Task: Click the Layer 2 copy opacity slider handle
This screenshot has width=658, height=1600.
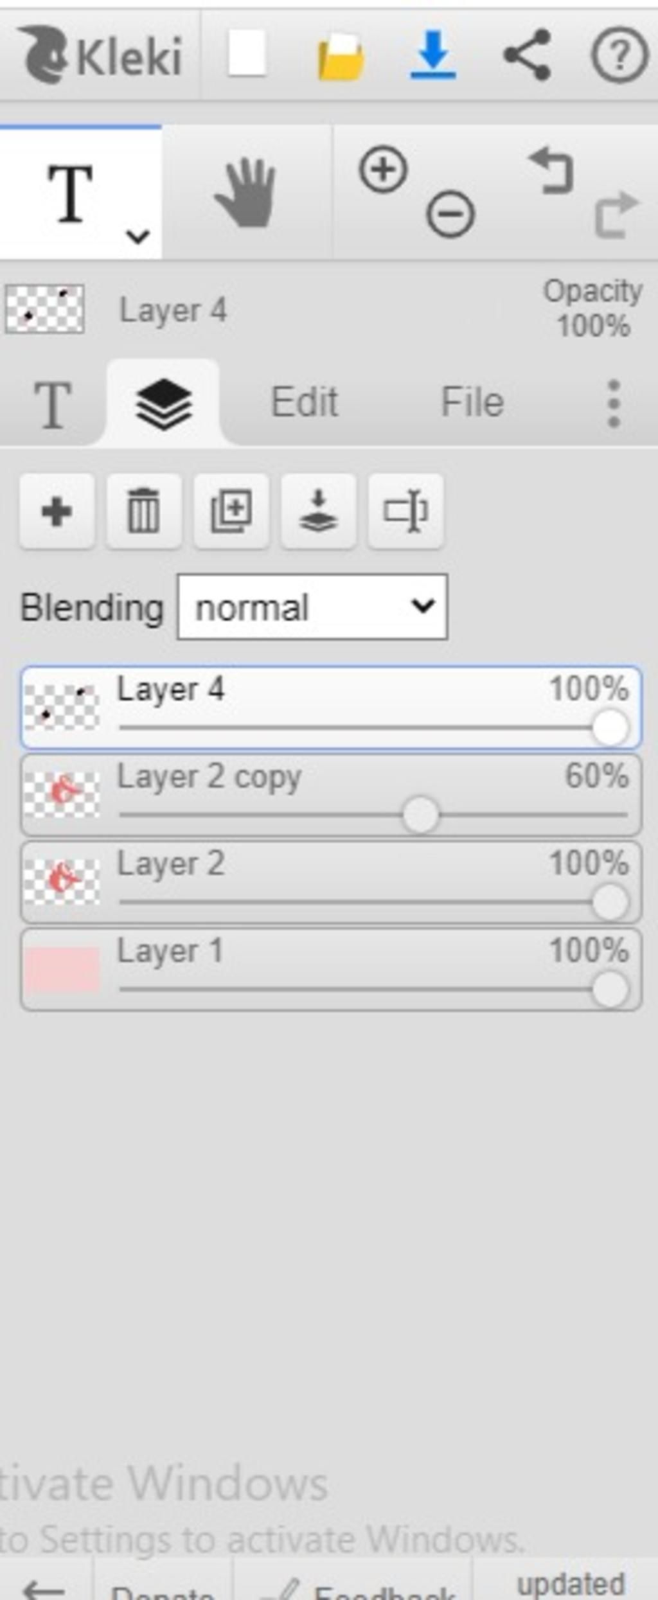Action: (421, 815)
